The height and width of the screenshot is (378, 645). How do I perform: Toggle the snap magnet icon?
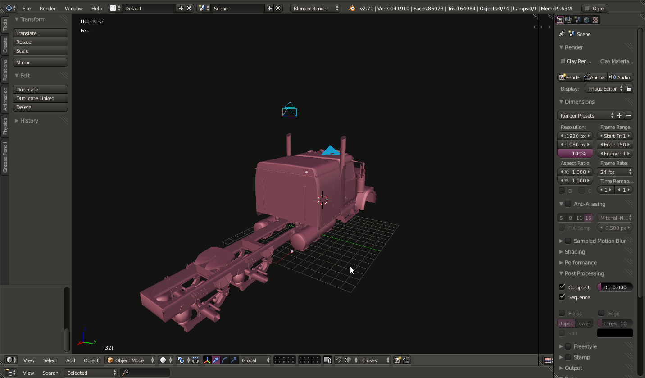[x=339, y=360]
